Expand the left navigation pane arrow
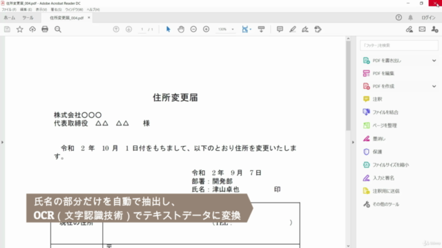Viewport: 442px width, 248px height. tap(2, 143)
